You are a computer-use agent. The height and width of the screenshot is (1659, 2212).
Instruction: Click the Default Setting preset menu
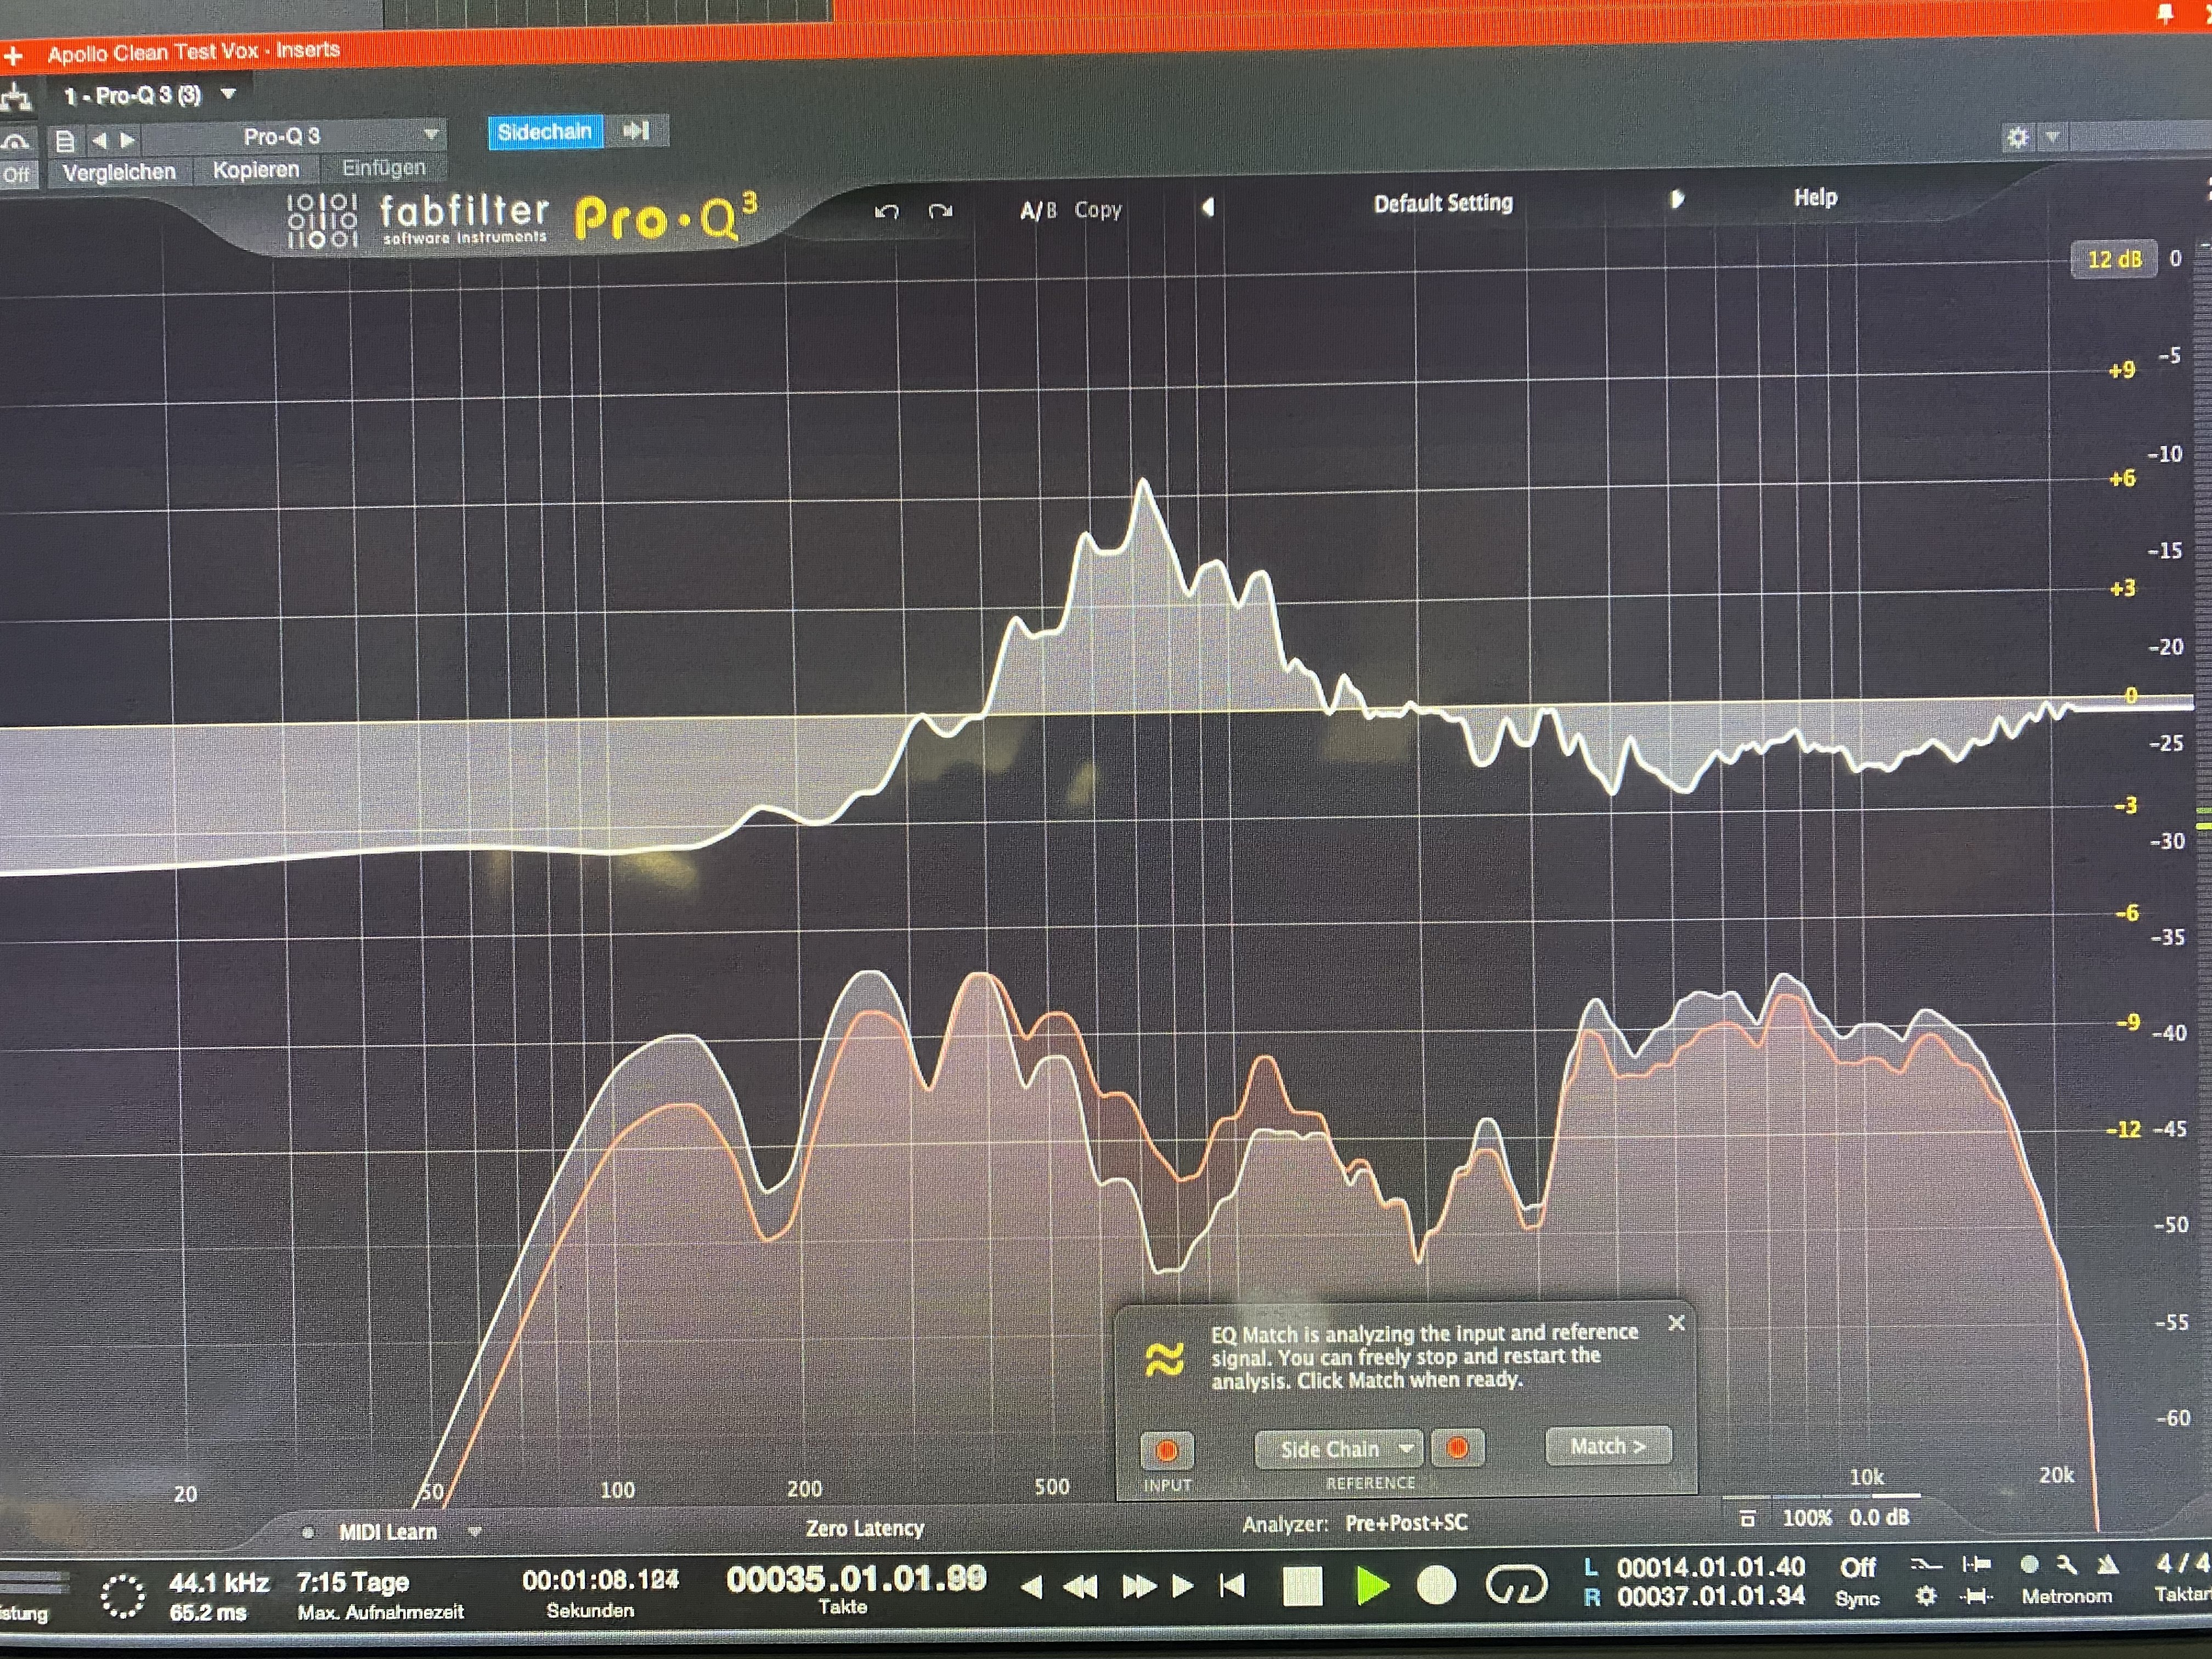tap(1442, 204)
